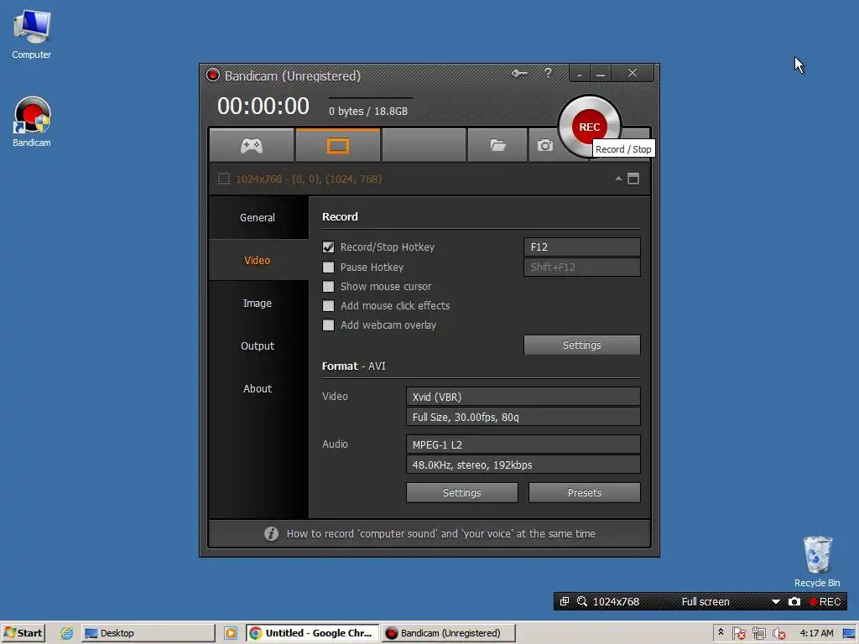Viewport: 859px width, 644px height.
Task: Open the Output tab
Action: click(258, 345)
